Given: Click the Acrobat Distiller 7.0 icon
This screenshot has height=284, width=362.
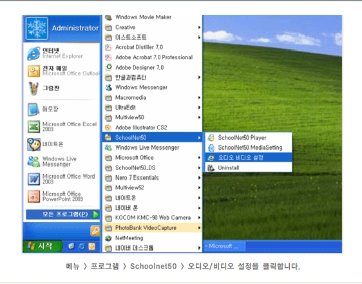Looking at the screenshot, I should point(108,48).
